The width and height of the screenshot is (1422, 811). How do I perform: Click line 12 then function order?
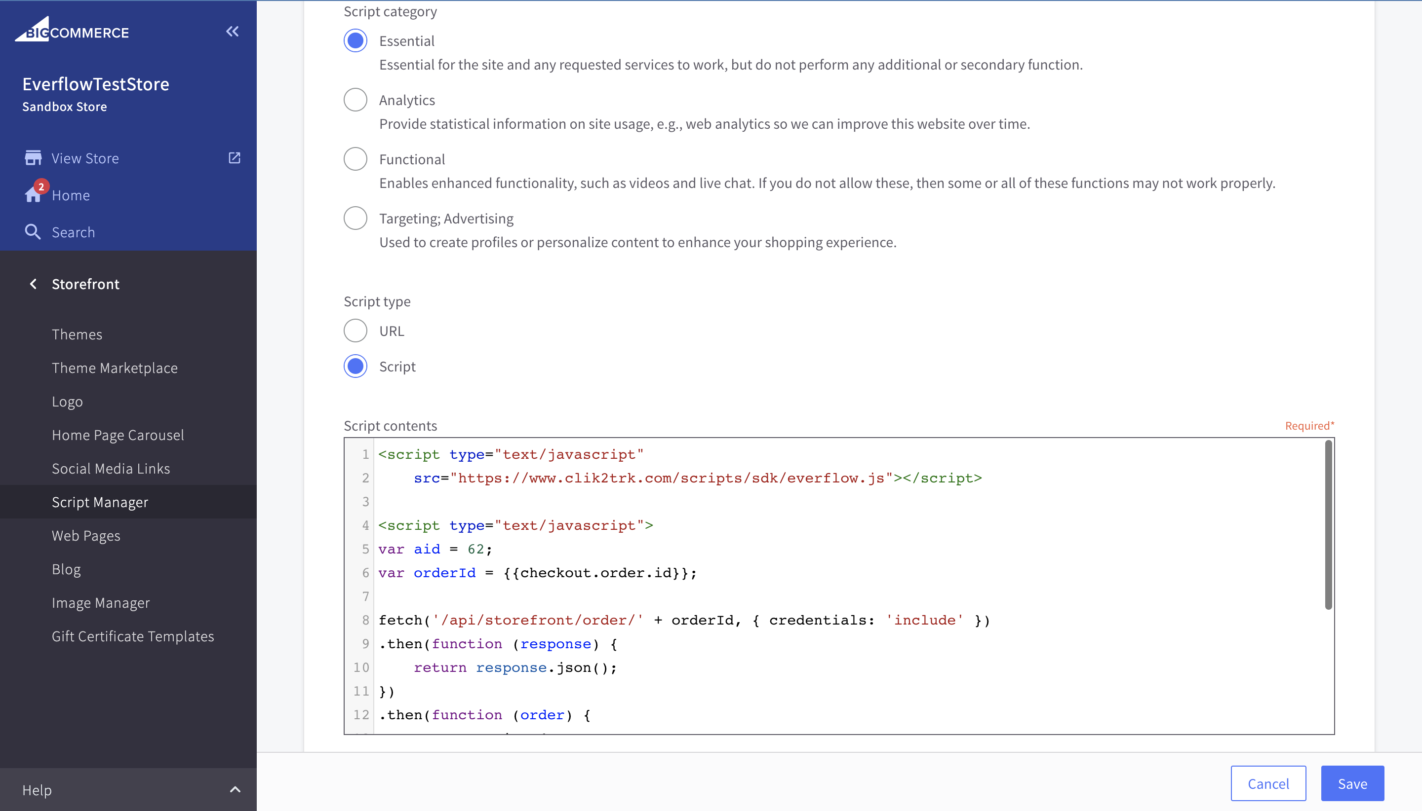(484, 715)
